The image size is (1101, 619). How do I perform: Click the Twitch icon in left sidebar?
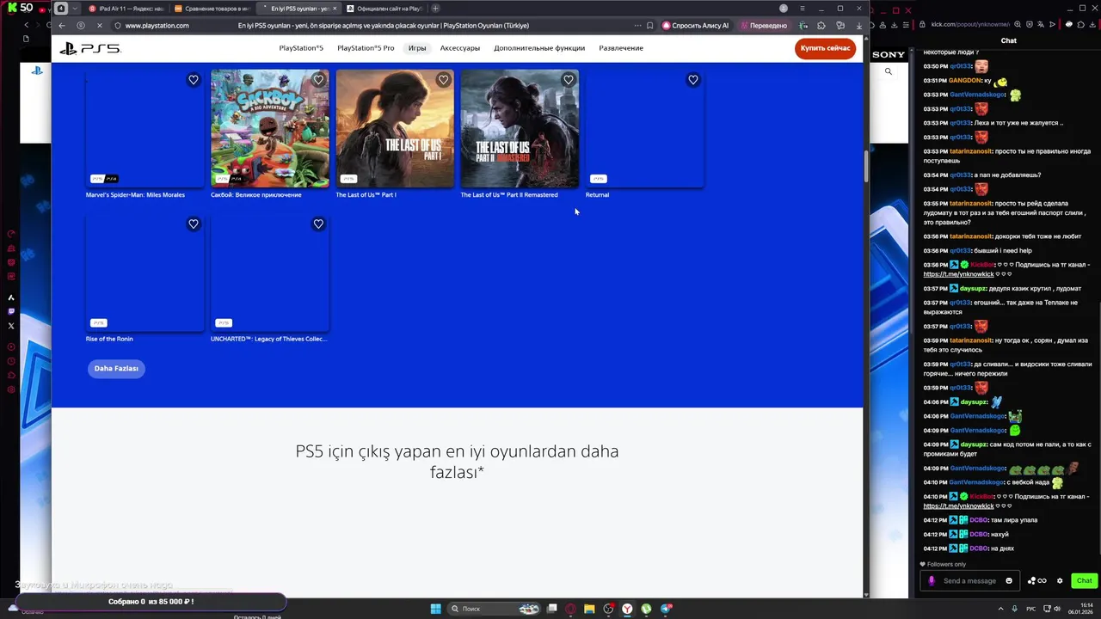11,311
